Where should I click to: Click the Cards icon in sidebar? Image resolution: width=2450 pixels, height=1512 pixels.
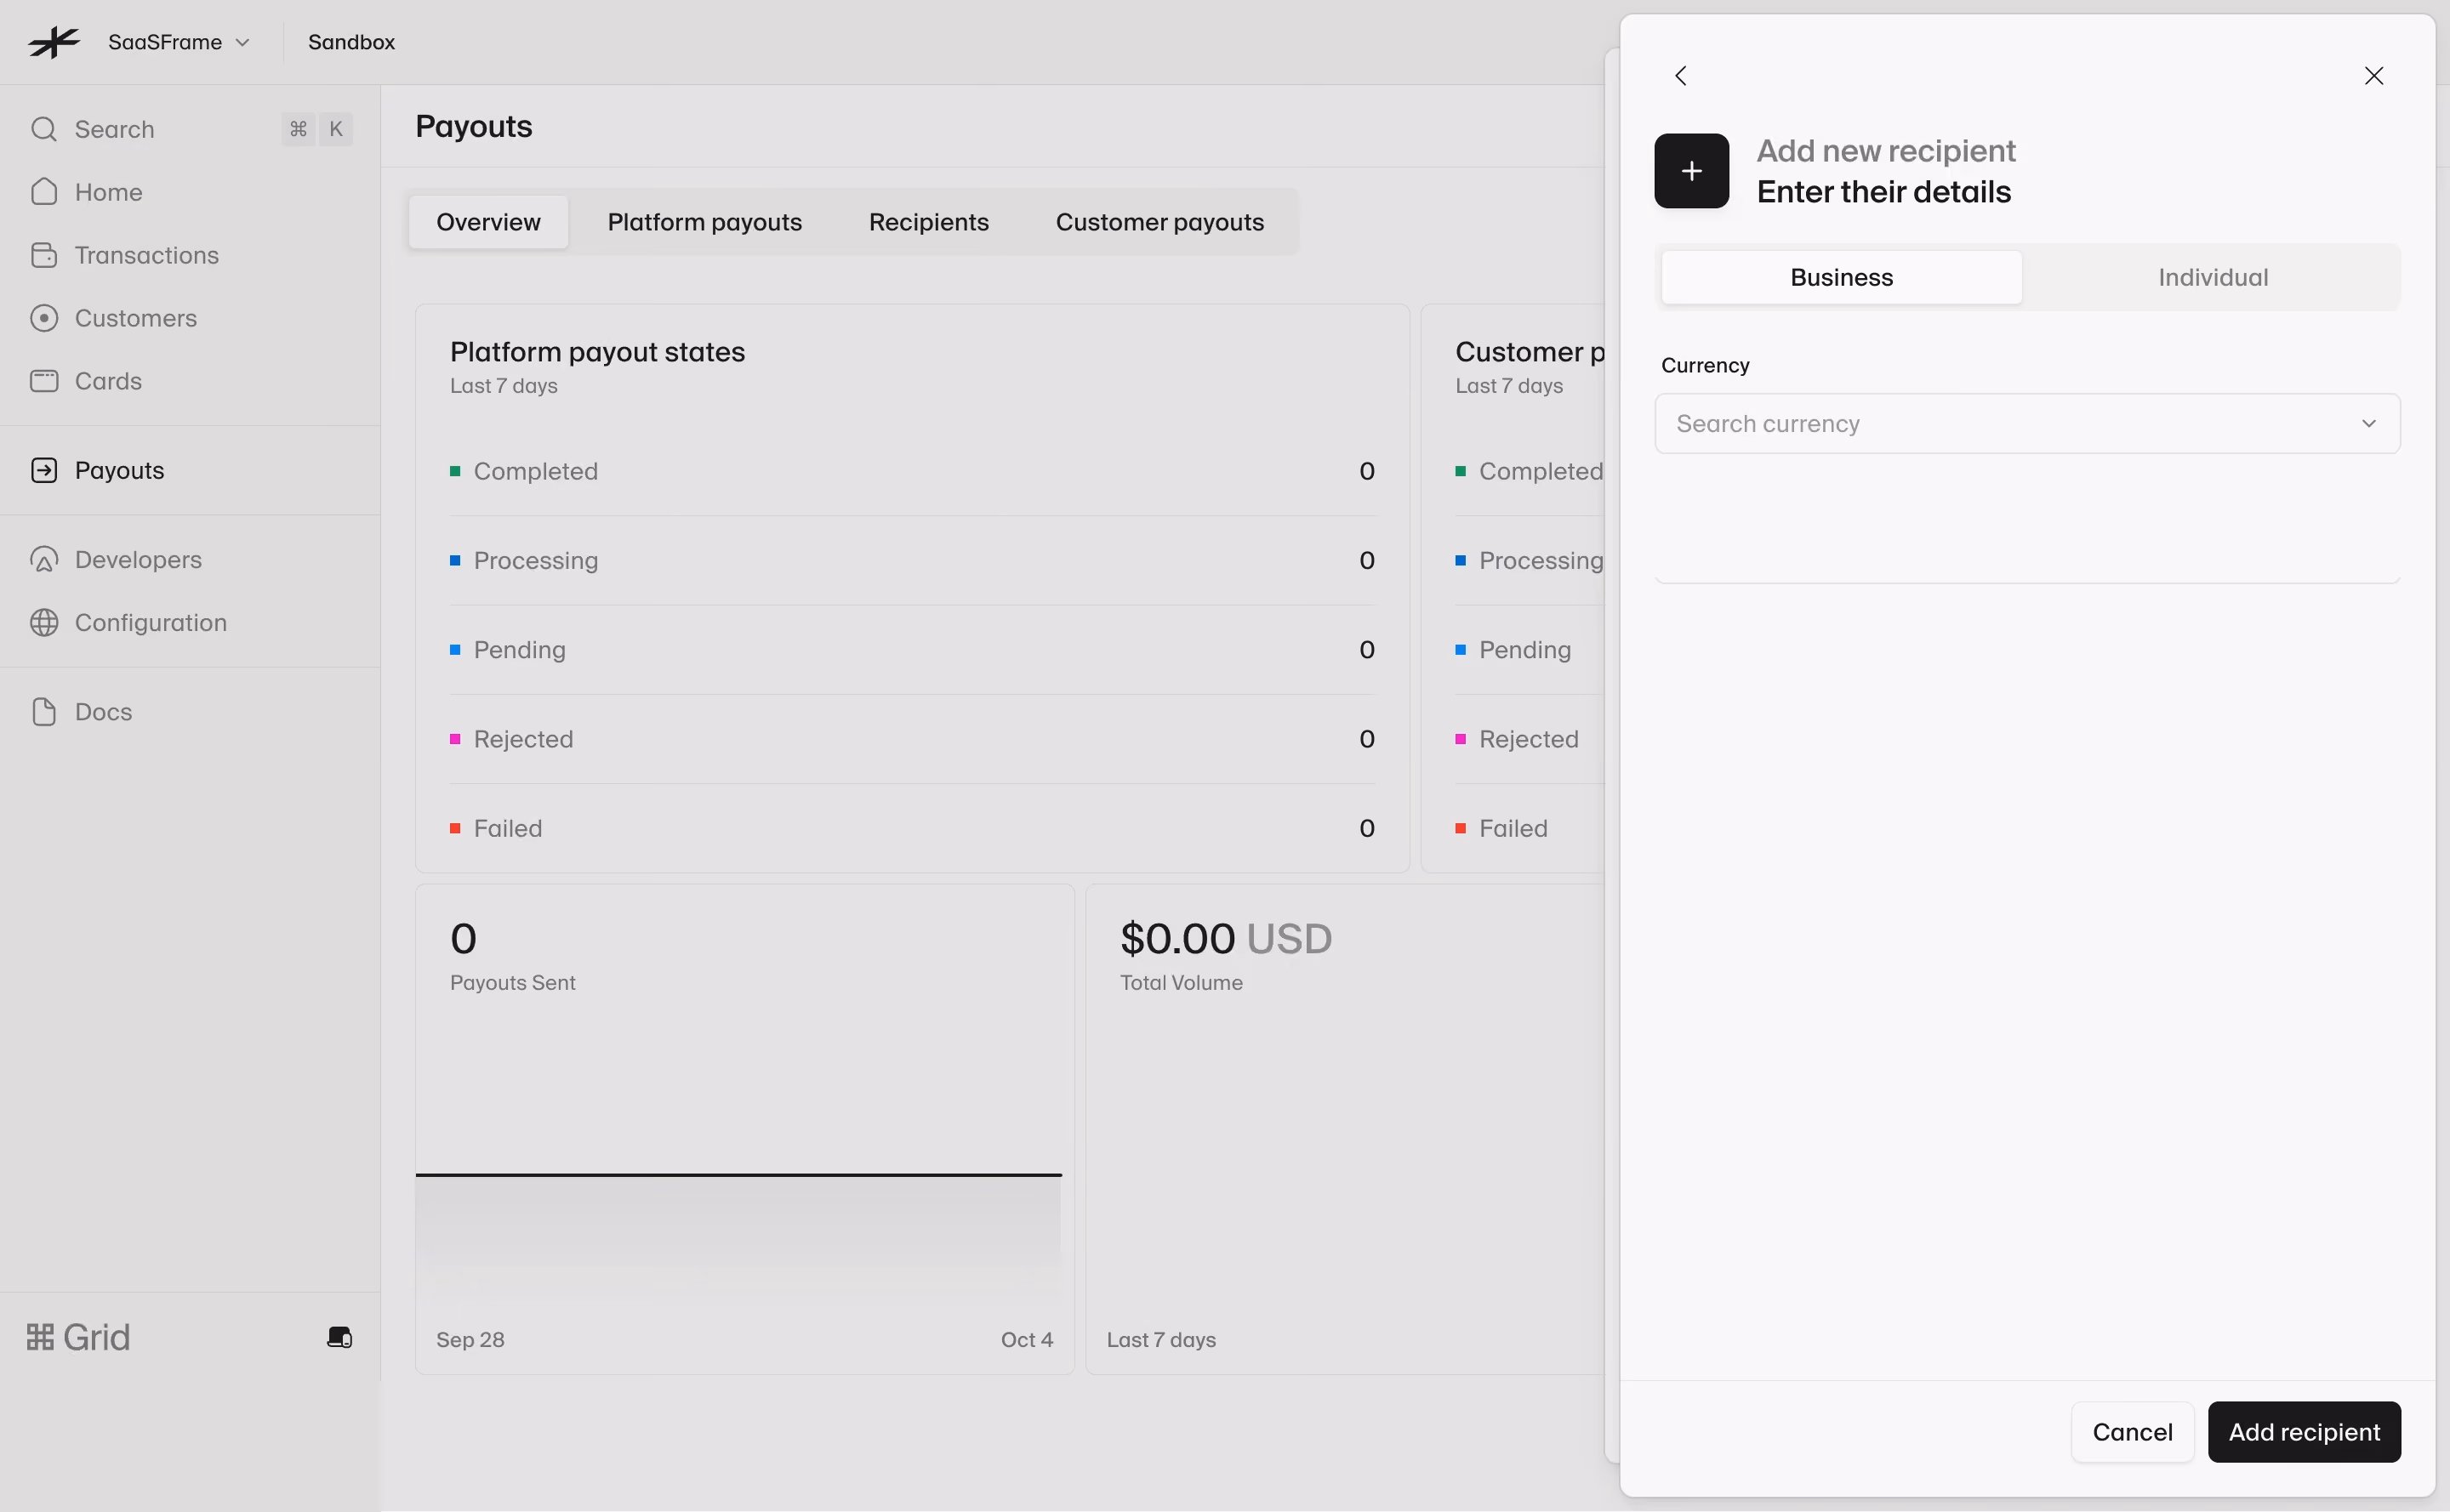pos(44,381)
